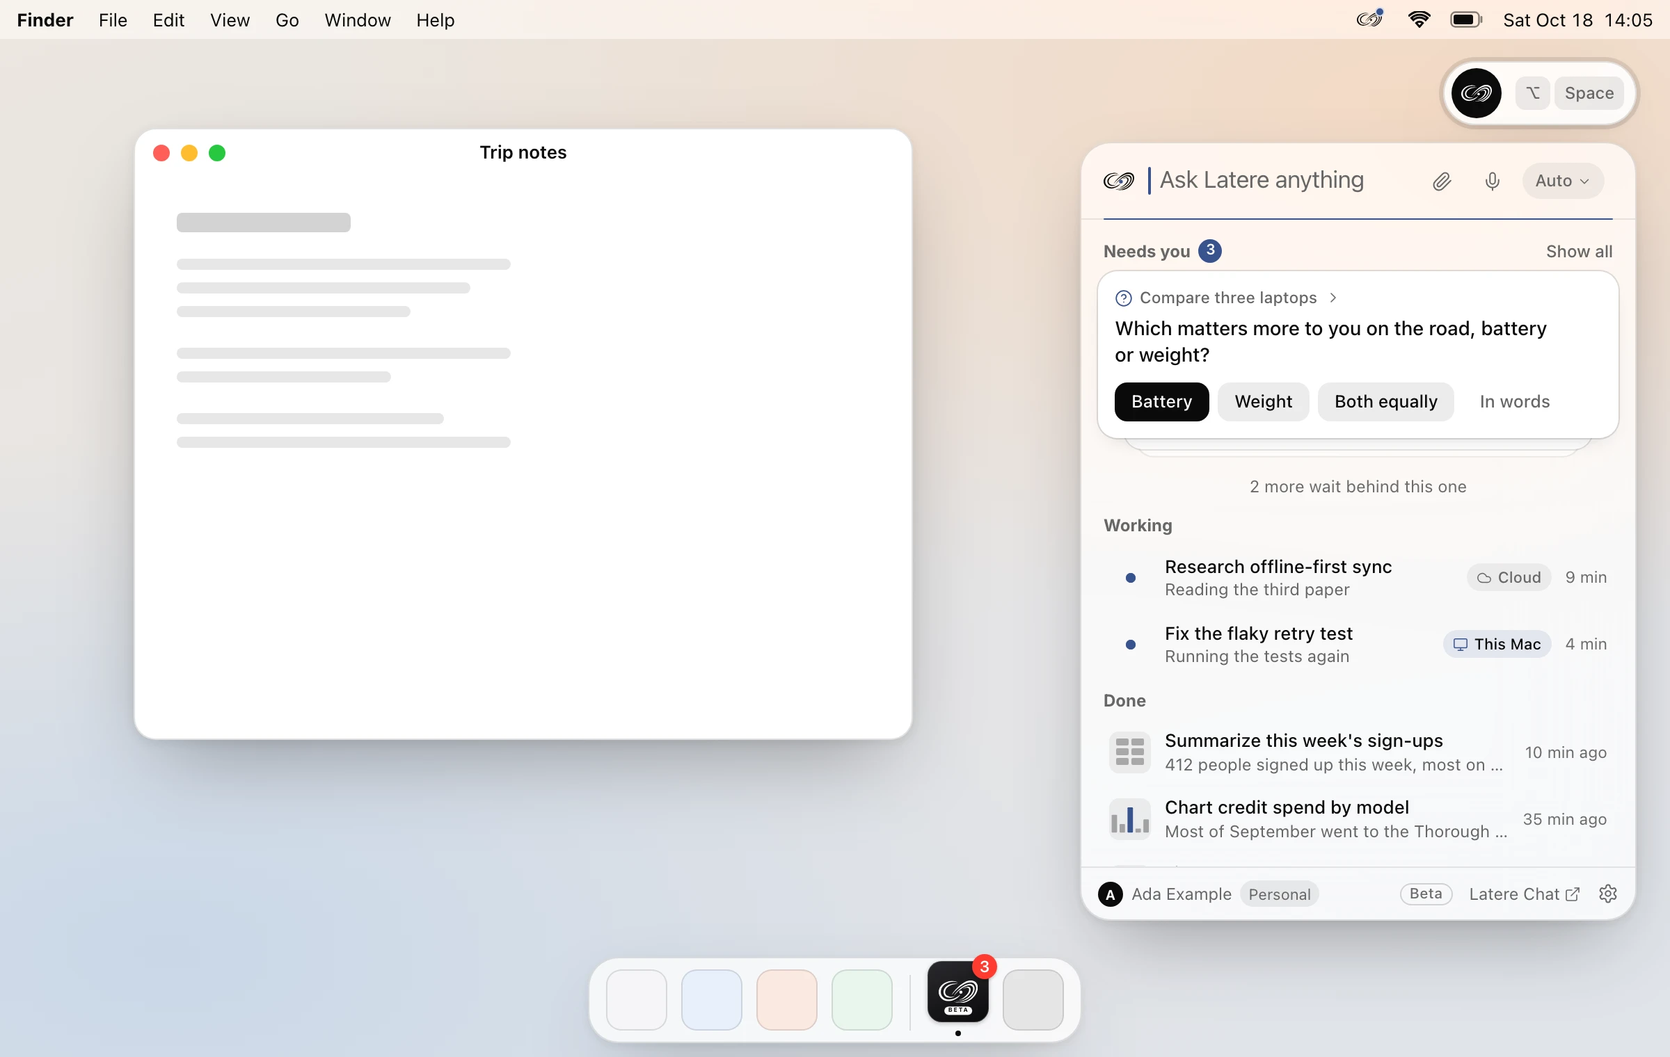Attach a file with the paperclip icon
Image resolution: width=1670 pixels, height=1057 pixels.
[x=1442, y=181]
